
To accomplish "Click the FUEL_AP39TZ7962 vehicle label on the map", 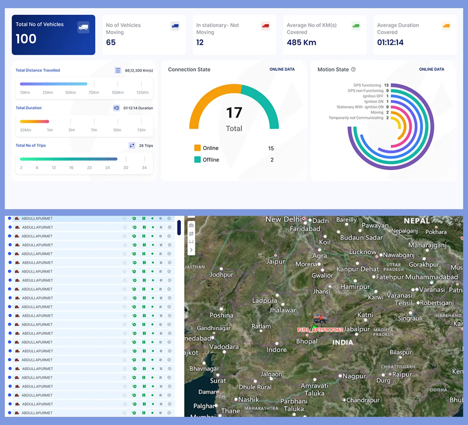I will pos(320,330).
